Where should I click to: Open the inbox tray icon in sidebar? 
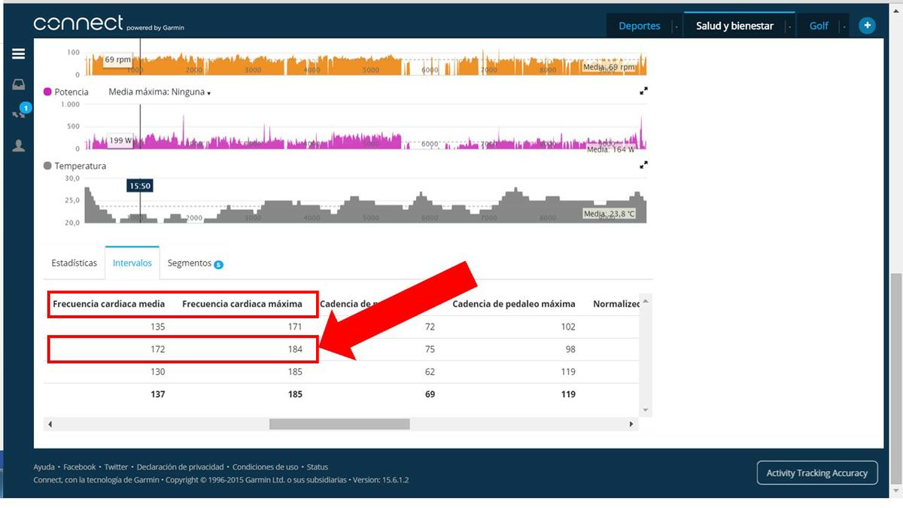pos(18,84)
